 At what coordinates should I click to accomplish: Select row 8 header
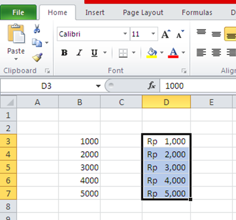(8, 206)
